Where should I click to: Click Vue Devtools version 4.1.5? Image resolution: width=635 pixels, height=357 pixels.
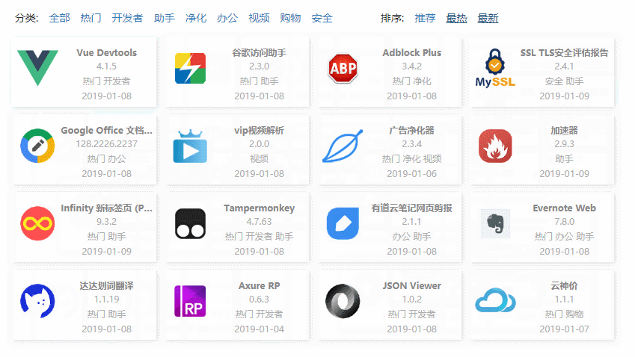(106, 66)
